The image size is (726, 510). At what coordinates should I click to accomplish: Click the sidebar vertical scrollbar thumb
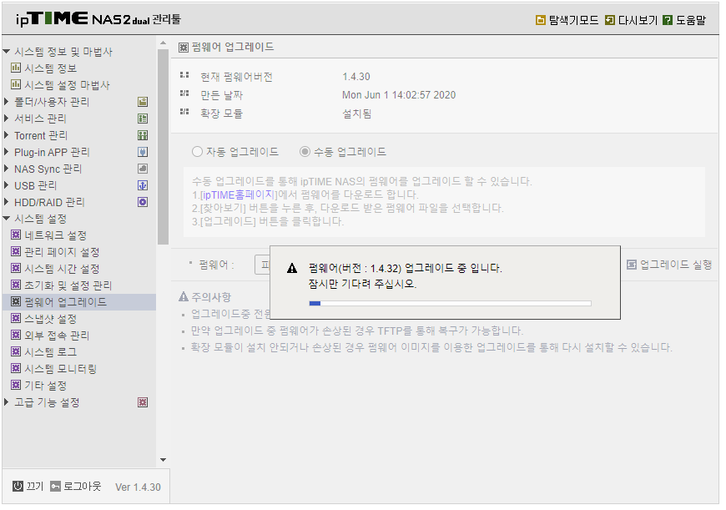click(x=163, y=146)
